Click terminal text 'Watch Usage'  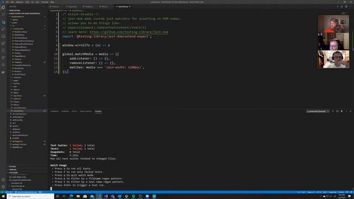[x=59, y=165]
